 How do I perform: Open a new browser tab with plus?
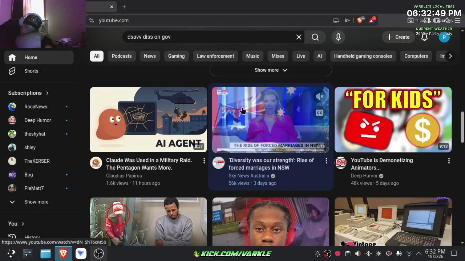[x=124, y=7]
